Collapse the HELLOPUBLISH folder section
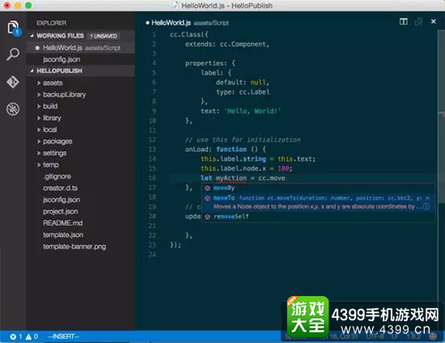Image resolution: width=445 pixels, height=343 pixels. click(32, 70)
